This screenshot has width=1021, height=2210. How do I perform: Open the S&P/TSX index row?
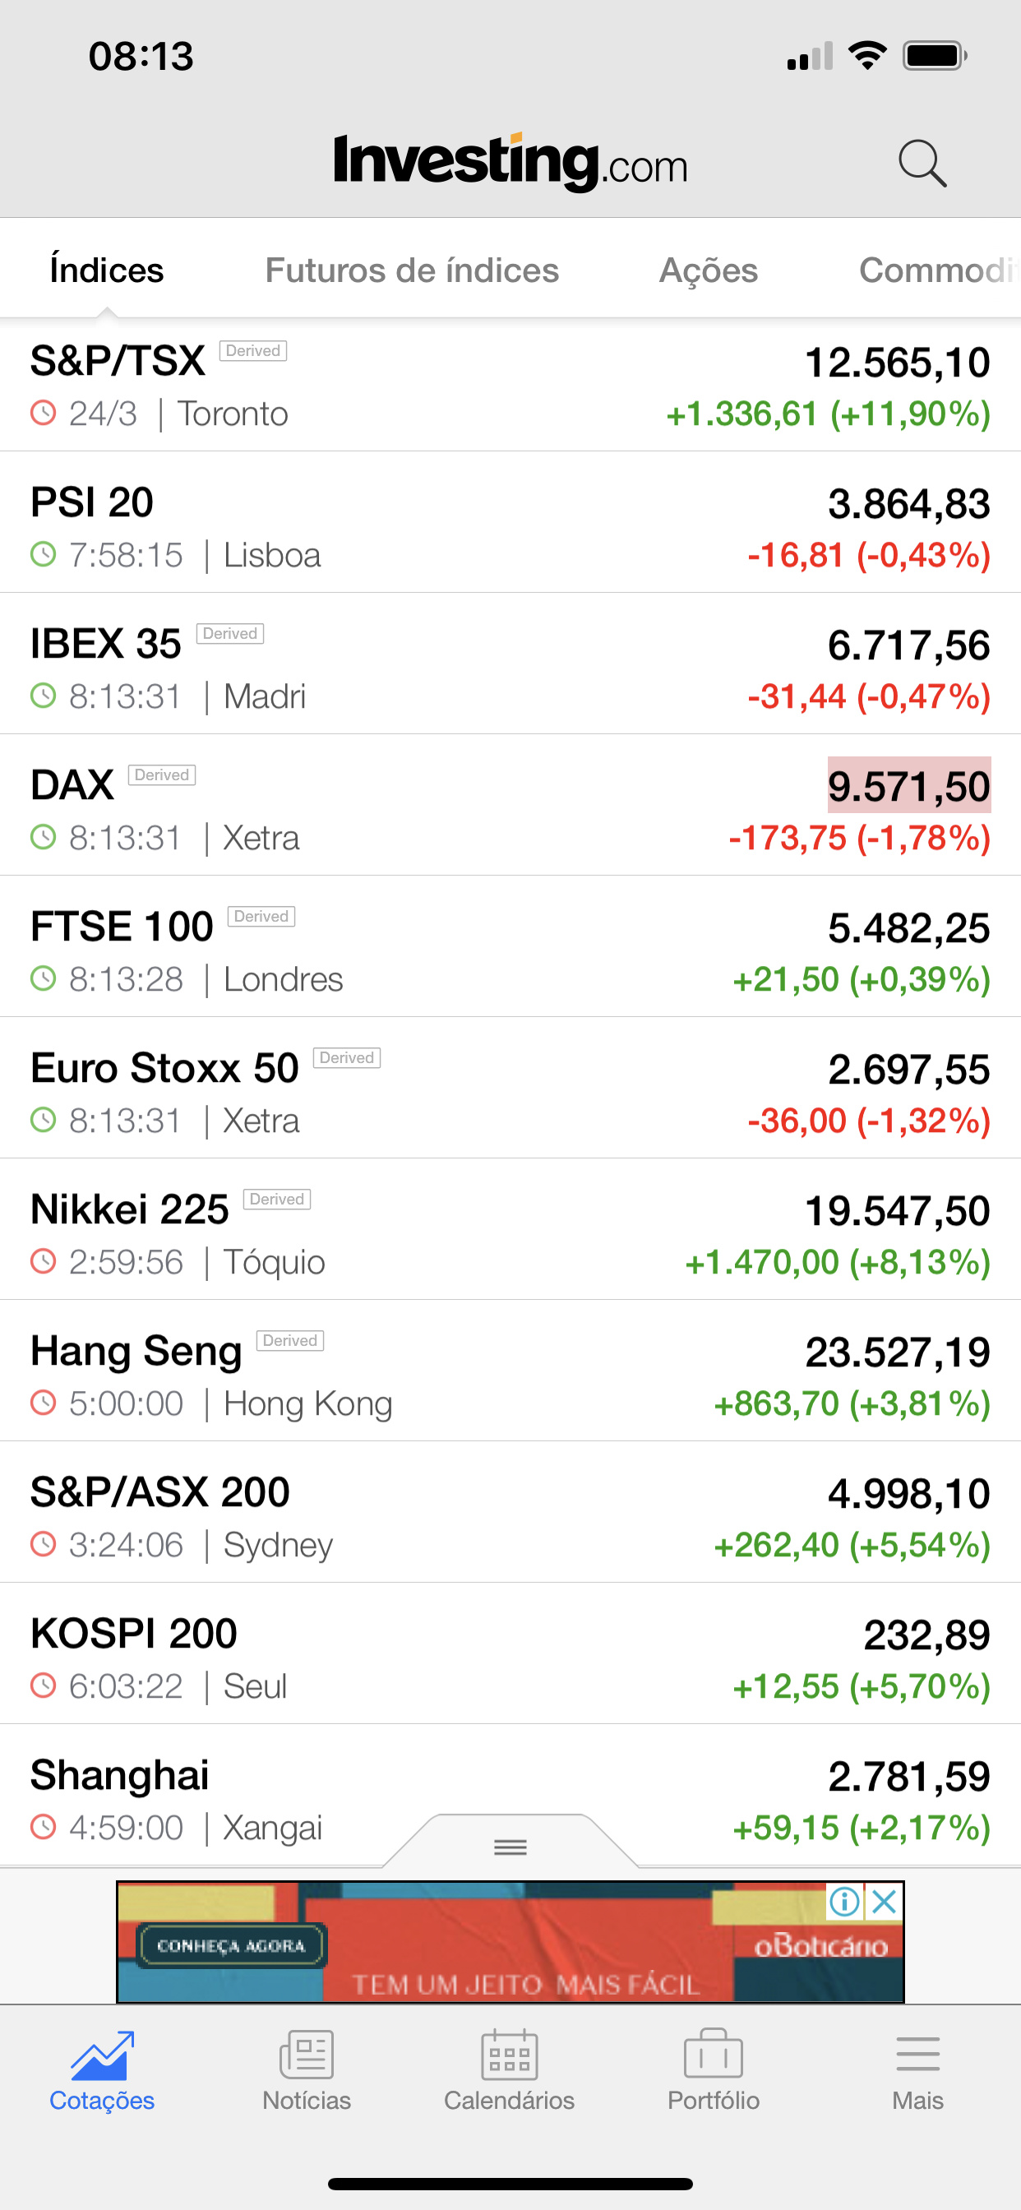510,386
